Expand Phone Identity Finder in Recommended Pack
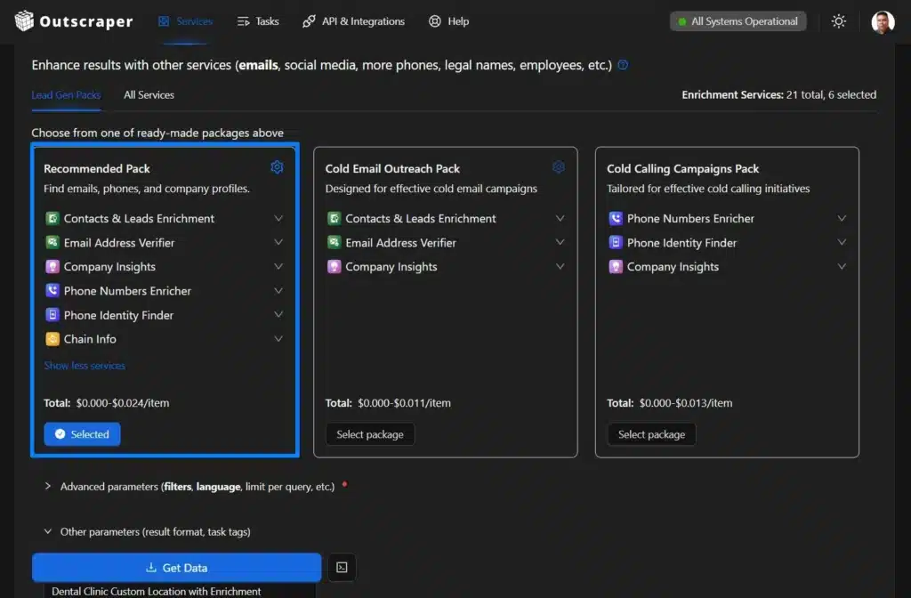Viewport: 911px width, 598px height. coord(278,314)
